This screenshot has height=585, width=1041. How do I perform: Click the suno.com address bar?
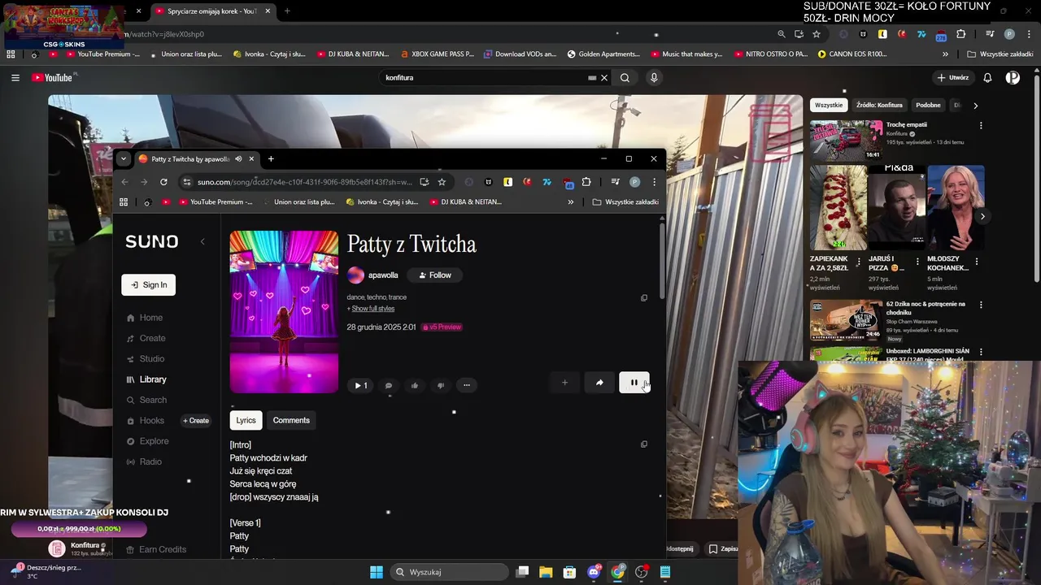305,182
